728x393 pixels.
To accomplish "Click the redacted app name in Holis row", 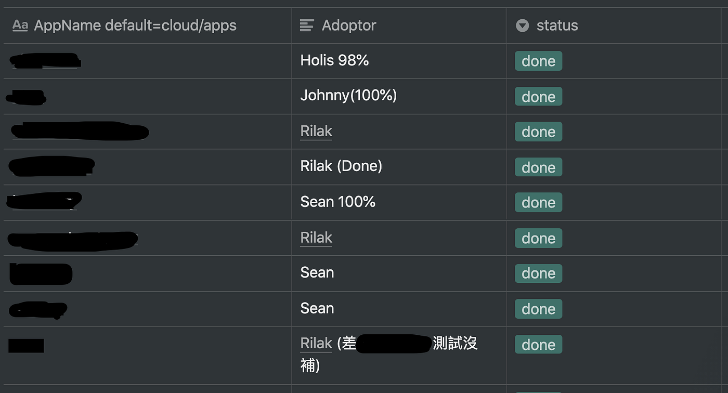I will click(45, 61).
